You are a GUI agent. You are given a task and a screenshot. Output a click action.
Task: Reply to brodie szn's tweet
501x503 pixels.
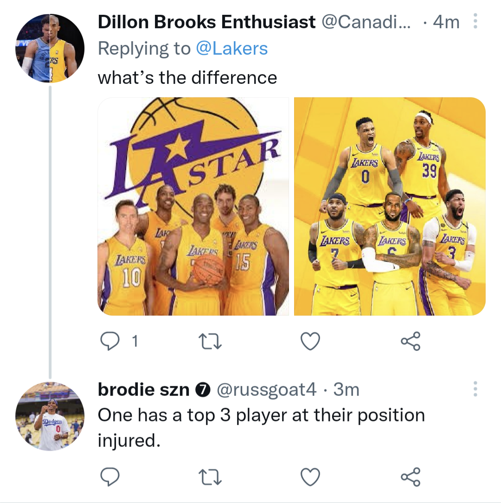pos(110,476)
